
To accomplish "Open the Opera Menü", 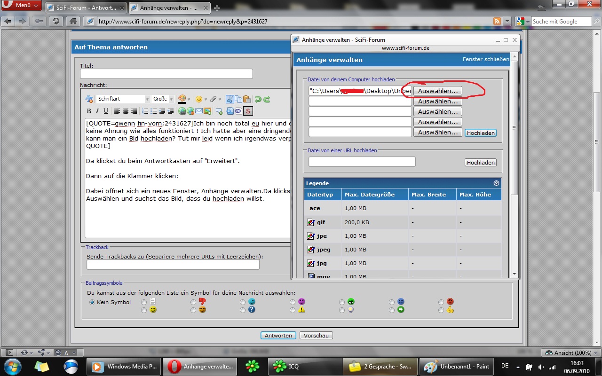I will 21,5.
